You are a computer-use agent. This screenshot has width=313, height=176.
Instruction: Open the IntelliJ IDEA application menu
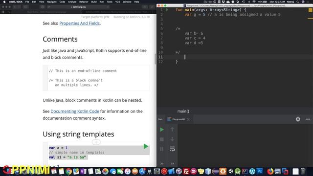click(16, 2)
